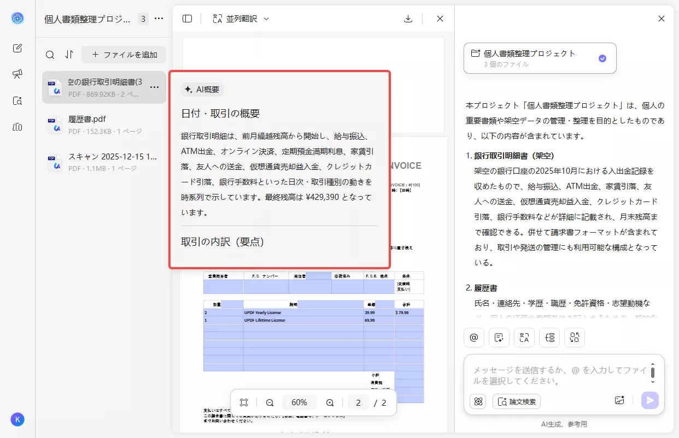Image resolution: width=679 pixels, height=438 pixels.
Task: Download the document using the download icon
Action: (408, 18)
